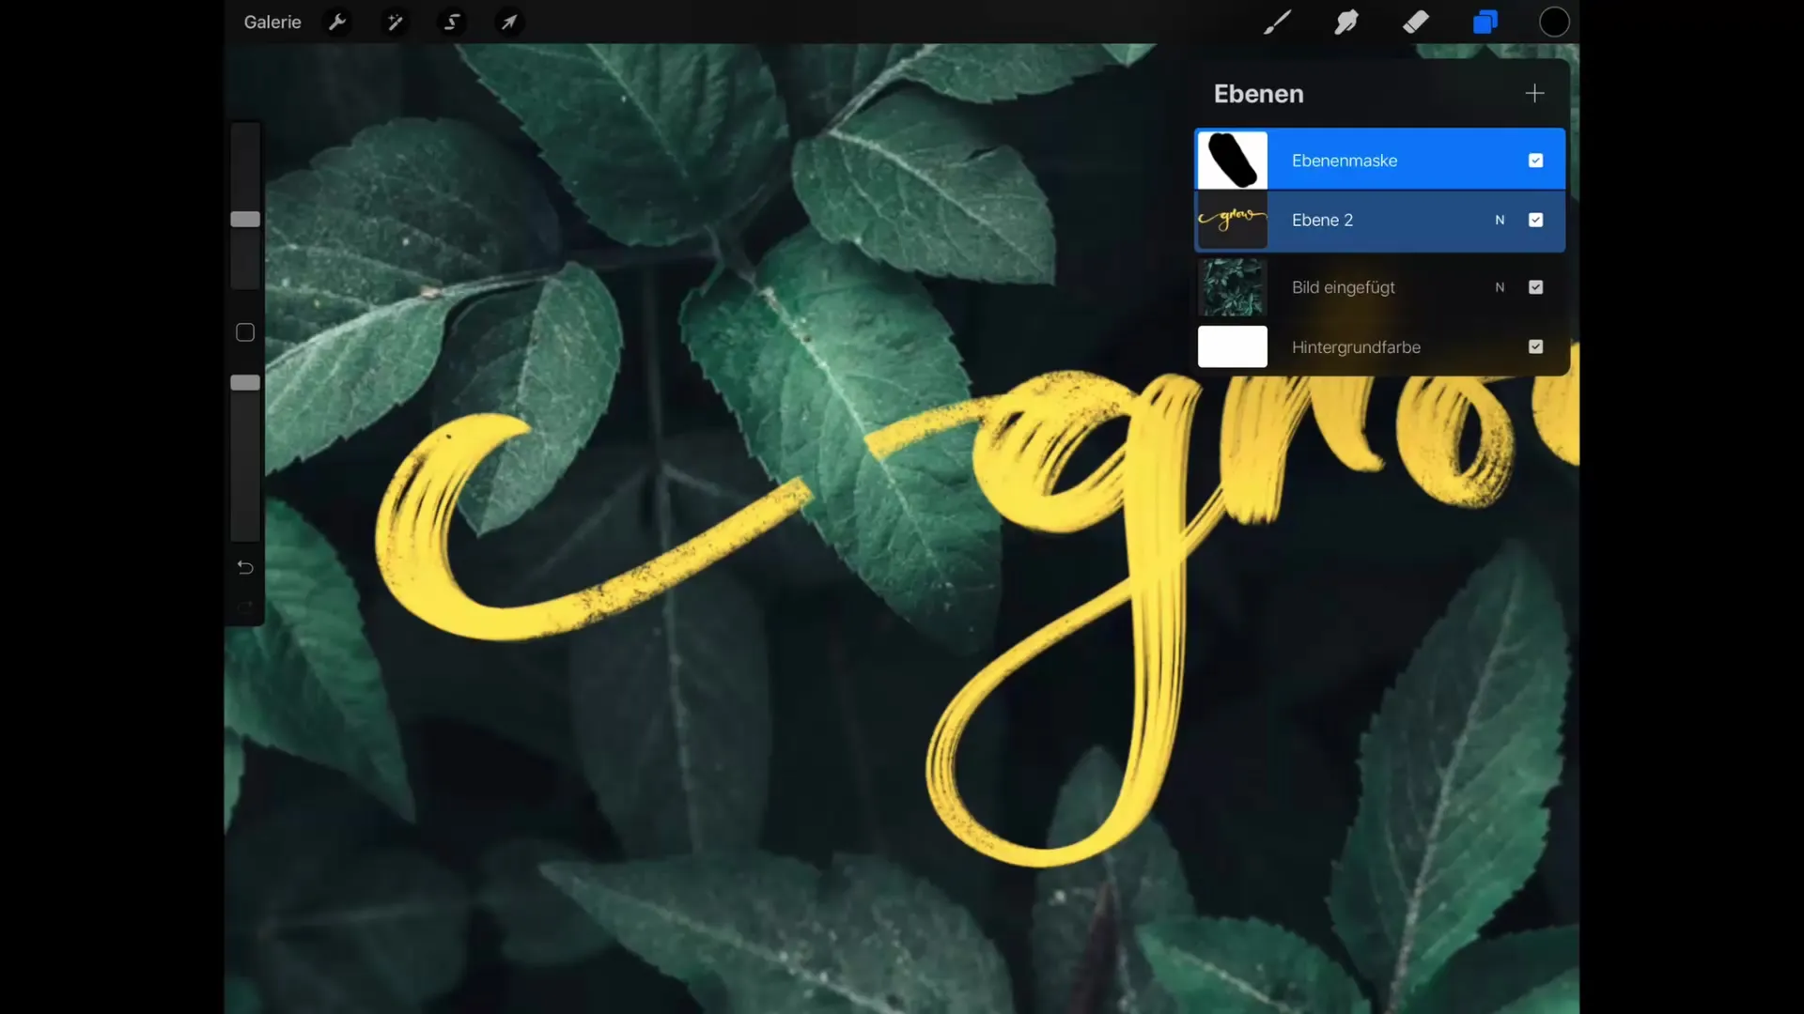Screen dimensions: 1804x1014
Task: Tap the Ebenenmaske mask thumbnail
Action: click(x=1232, y=161)
